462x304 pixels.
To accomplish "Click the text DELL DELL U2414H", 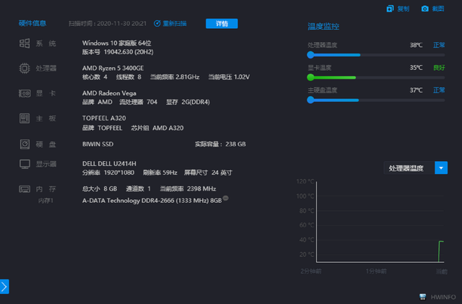I will point(109,164).
